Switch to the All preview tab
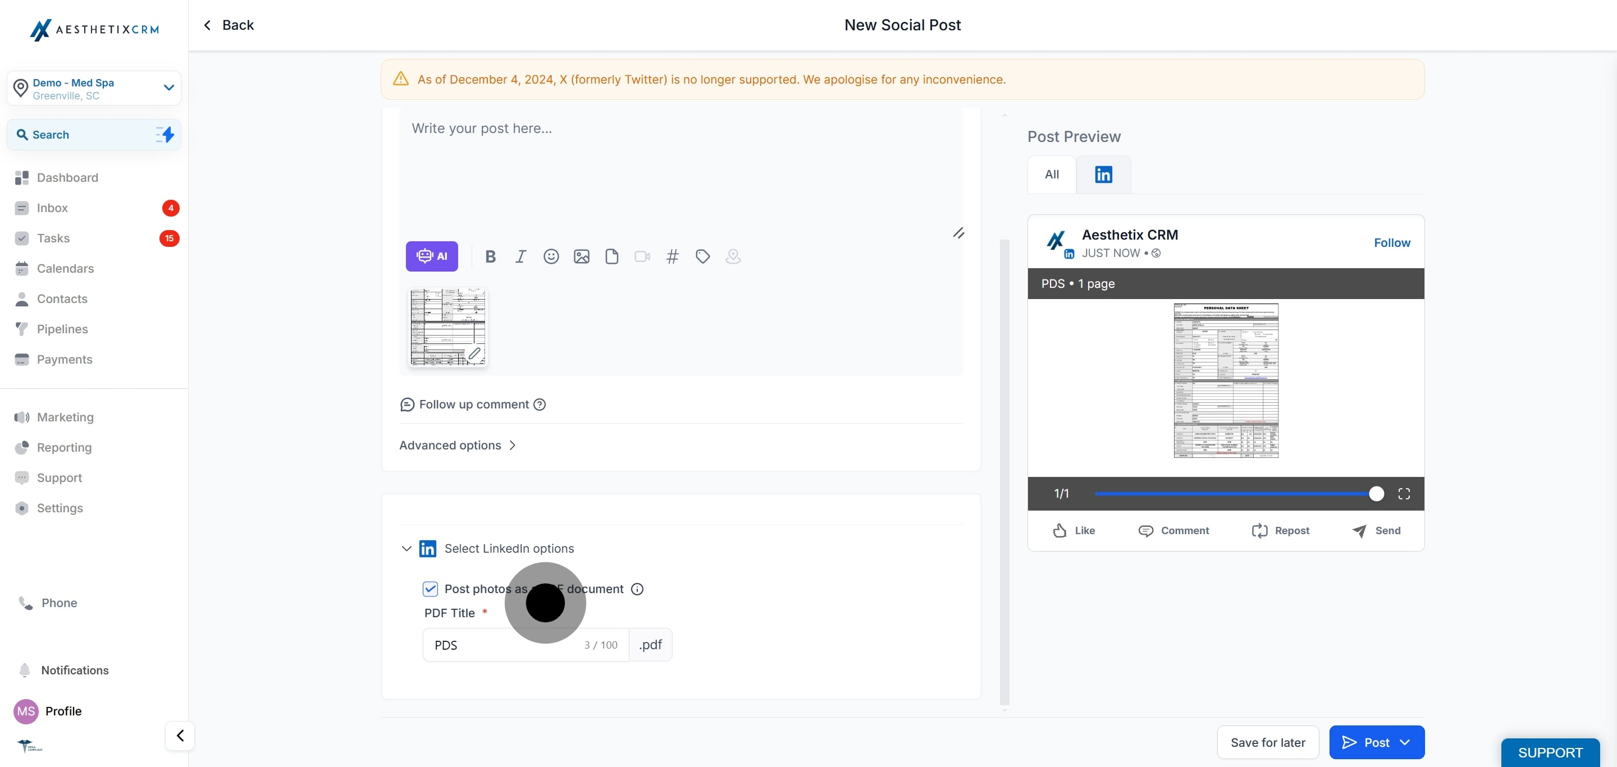 pyautogui.click(x=1052, y=174)
